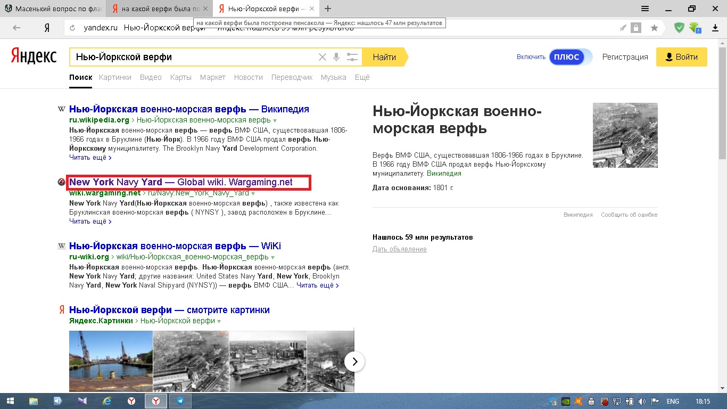Open the color crane dock image thumbnail
This screenshot has height=409, width=727.
[x=111, y=361]
